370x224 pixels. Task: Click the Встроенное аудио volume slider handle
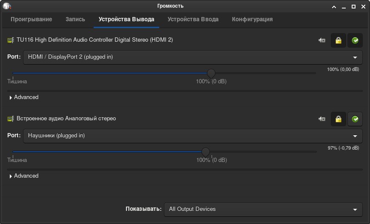tap(206, 152)
